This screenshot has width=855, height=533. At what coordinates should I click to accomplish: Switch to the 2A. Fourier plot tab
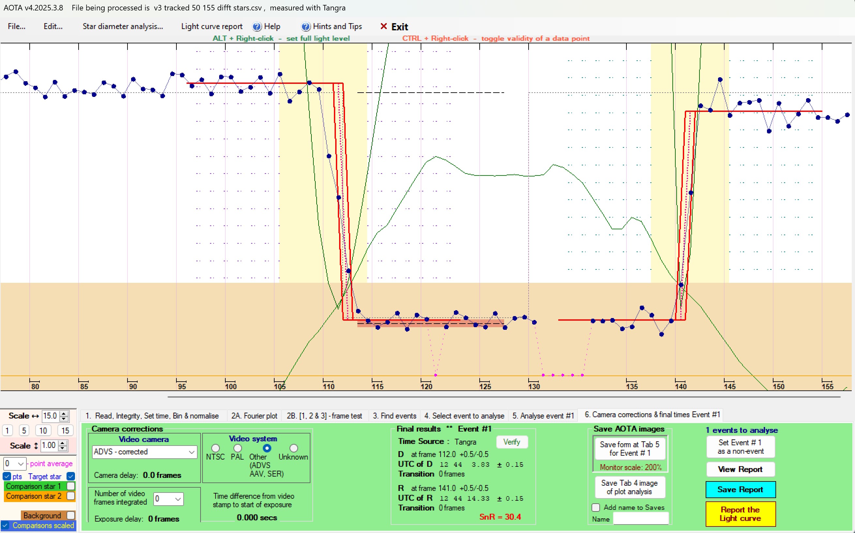[x=254, y=416]
